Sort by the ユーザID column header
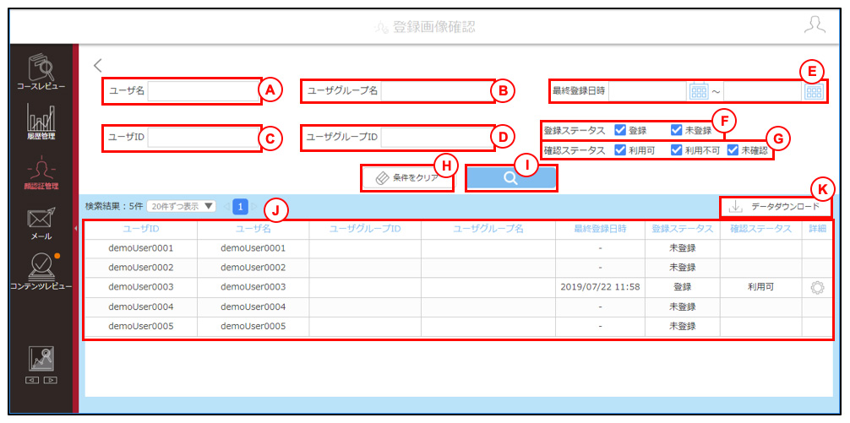The image size is (850, 423). pos(141,229)
